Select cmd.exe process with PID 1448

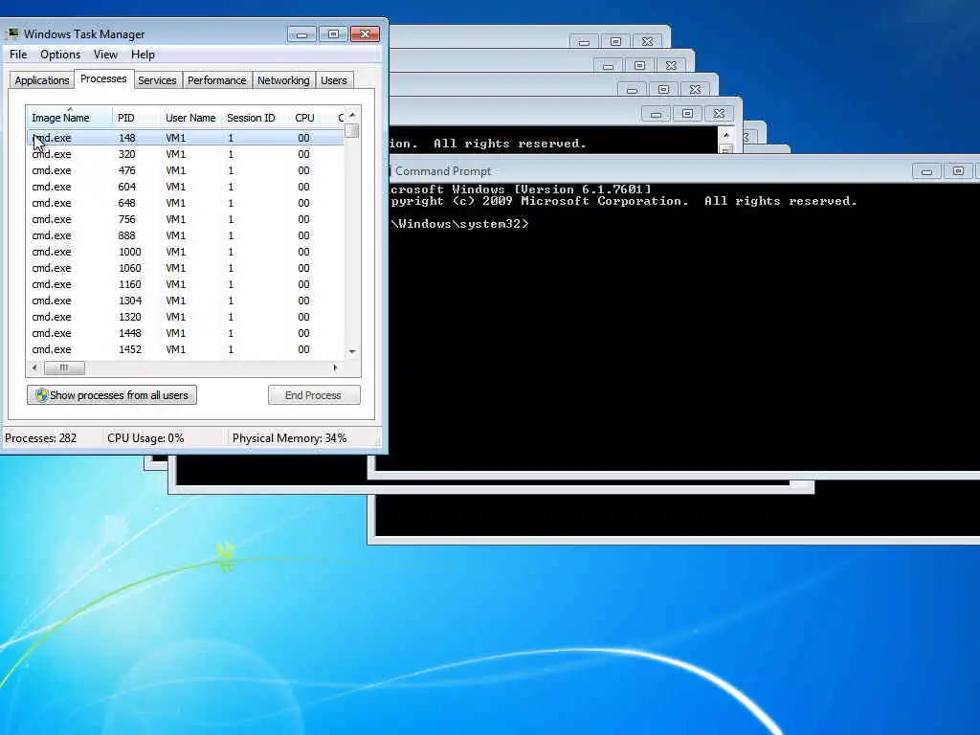(x=186, y=332)
